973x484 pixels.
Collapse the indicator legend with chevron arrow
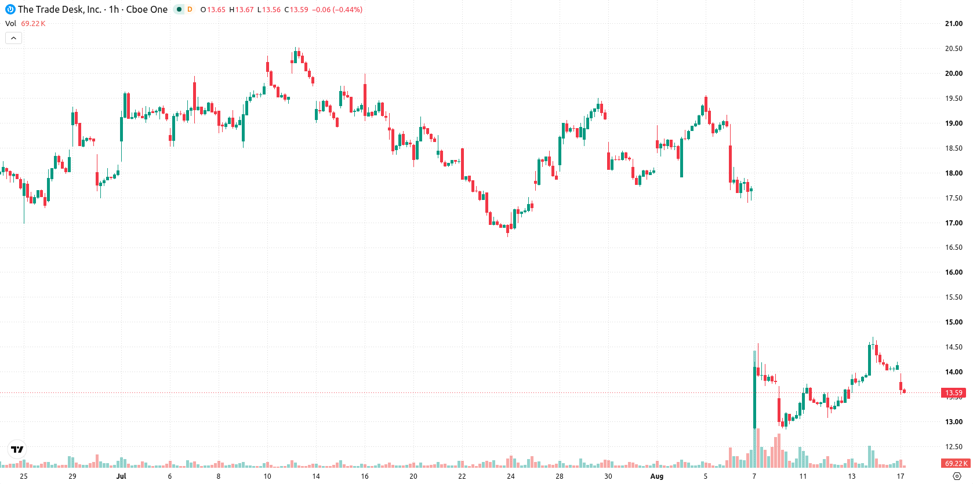pyautogui.click(x=13, y=38)
